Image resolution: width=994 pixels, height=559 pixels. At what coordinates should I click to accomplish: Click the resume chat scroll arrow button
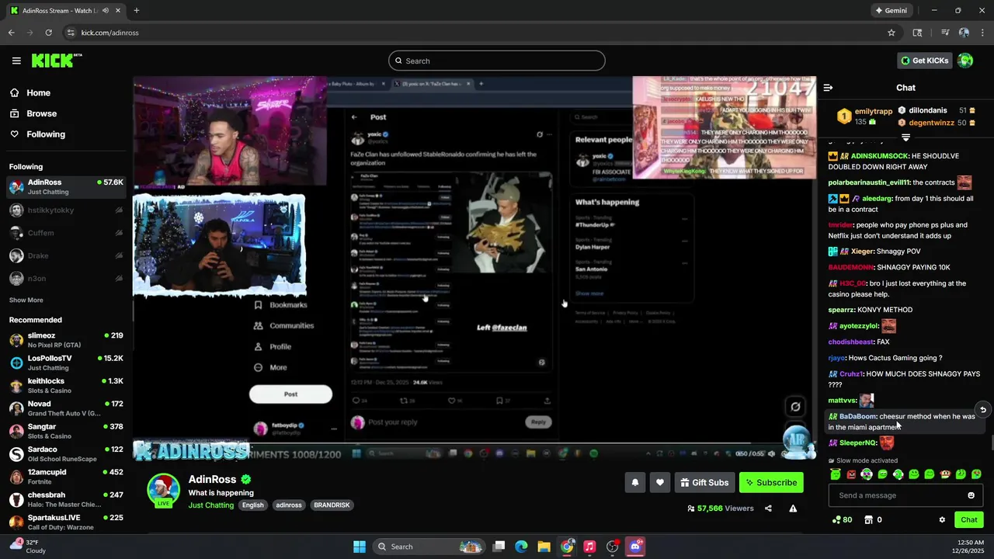click(x=982, y=410)
